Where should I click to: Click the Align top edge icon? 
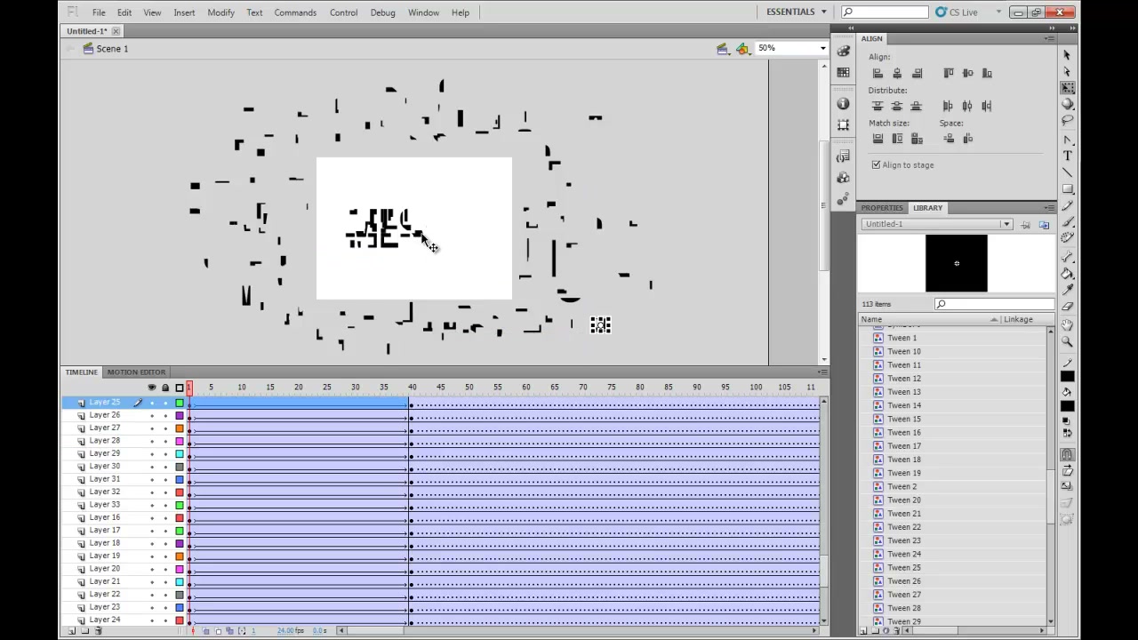pos(949,73)
